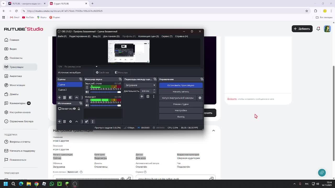Mute Микр/доп audio

coord(87,105)
